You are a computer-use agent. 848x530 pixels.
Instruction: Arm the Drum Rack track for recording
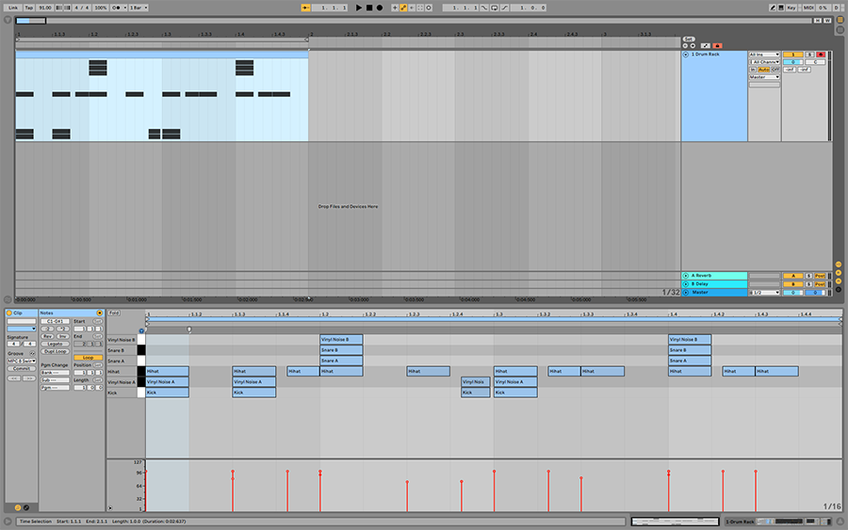pos(821,55)
